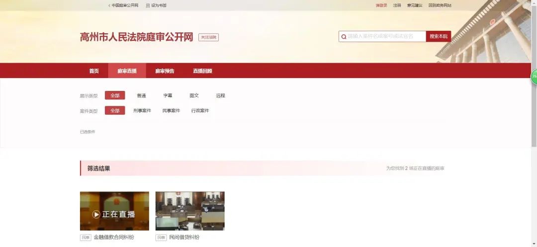Filter display type by 字幕
The image size is (537, 247).
[x=168, y=96]
